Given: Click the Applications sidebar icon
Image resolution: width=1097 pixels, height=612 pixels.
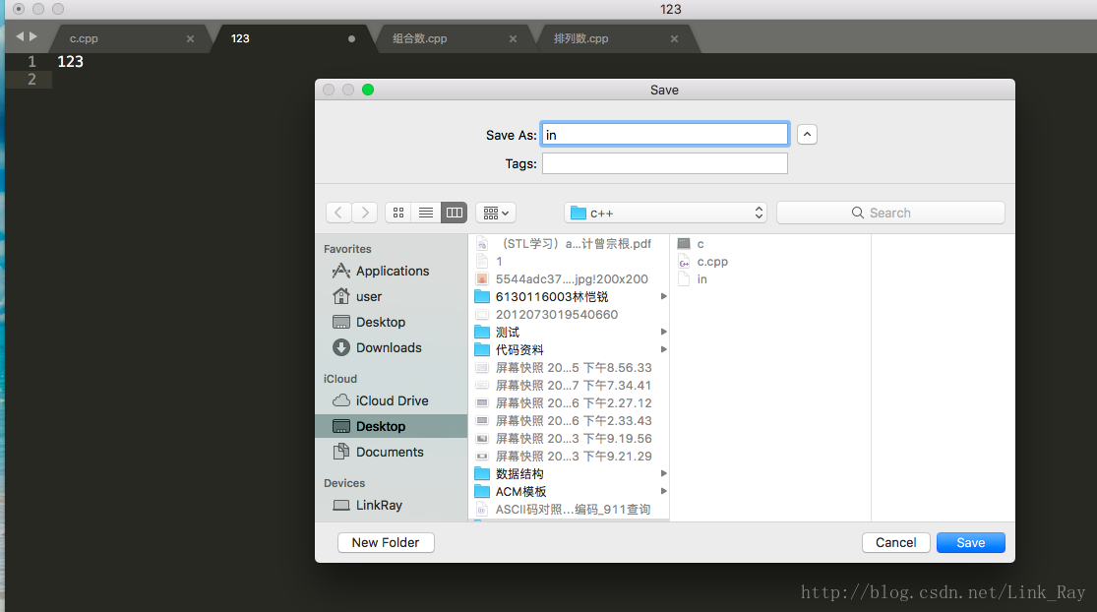Looking at the screenshot, I should (x=340, y=271).
